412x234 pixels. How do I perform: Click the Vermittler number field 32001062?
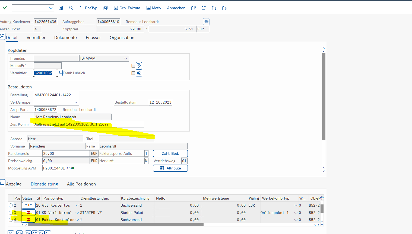point(45,73)
